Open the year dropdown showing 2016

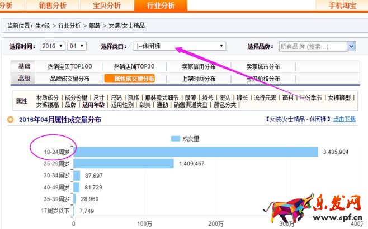(52, 46)
